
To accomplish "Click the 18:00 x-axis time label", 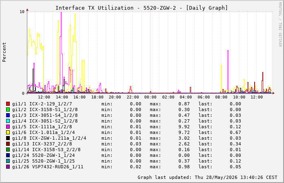I will click(x=97, y=97).
